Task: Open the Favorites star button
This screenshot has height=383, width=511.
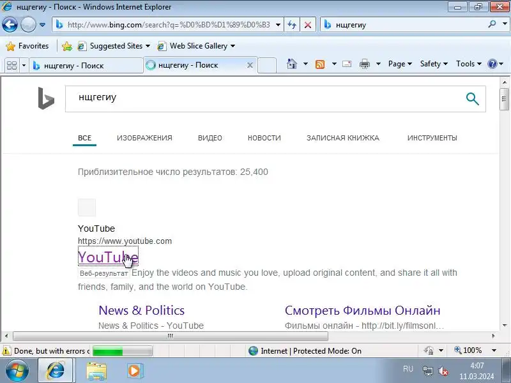Action: coord(27,46)
